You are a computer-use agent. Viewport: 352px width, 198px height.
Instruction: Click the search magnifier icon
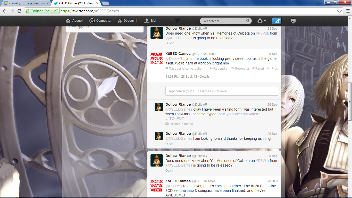(248, 21)
